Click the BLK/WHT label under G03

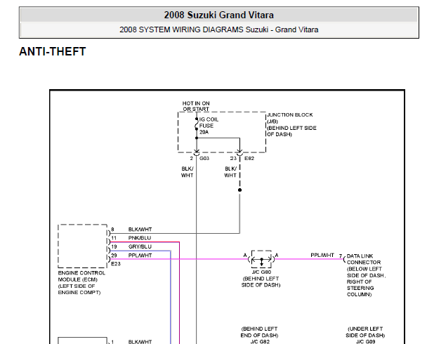(x=188, y=172)
